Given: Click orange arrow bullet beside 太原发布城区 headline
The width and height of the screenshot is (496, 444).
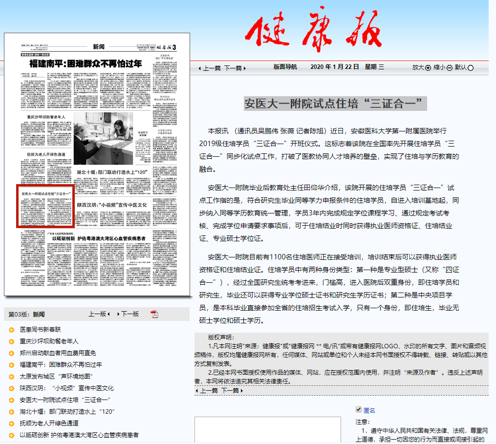Looking at the screenshot, I should tap(11, 377).
